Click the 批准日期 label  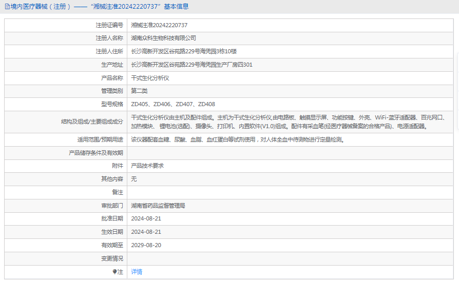pyautogui.click(x=112, y=218)
